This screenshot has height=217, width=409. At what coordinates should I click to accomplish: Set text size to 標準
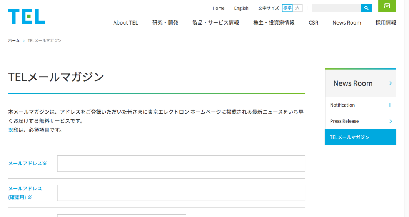coord(287,8)
